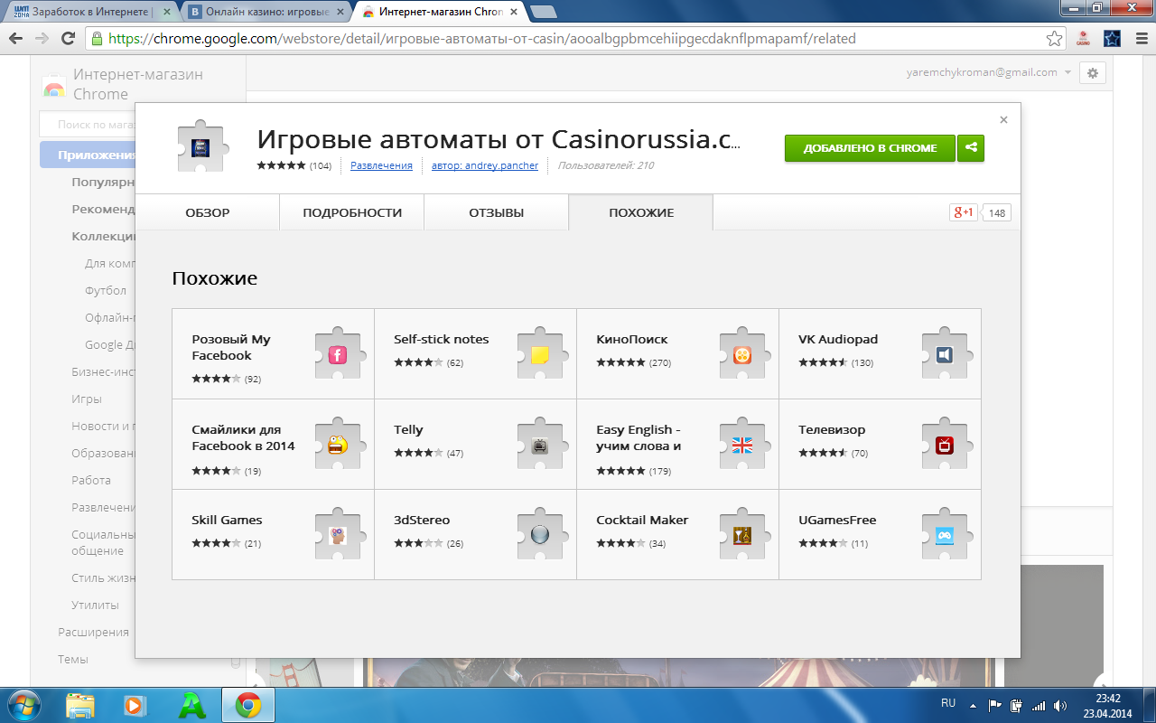Bookmark this page with the star icon
The image size is (1156, 723).
click(1054, 39)
